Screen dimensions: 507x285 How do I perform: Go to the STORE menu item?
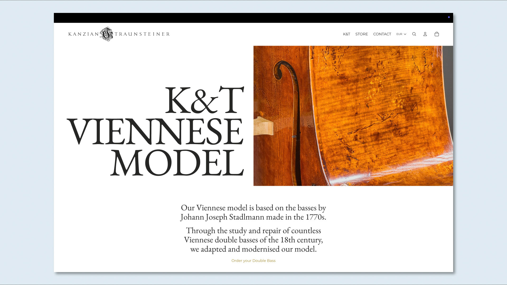(362, 34)
